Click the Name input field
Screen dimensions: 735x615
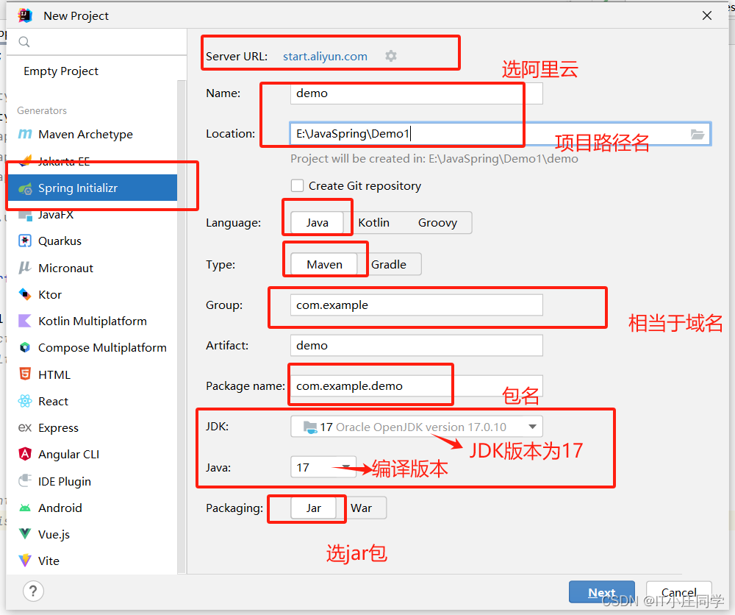(x=417, y=93)
